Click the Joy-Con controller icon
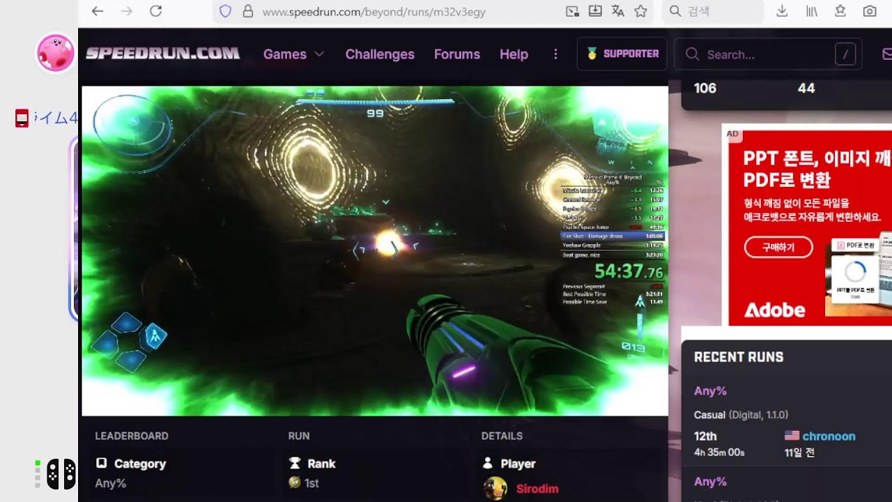Image resolution: width=892 pixels, height=502 pixels. click(x=61, y=474)
